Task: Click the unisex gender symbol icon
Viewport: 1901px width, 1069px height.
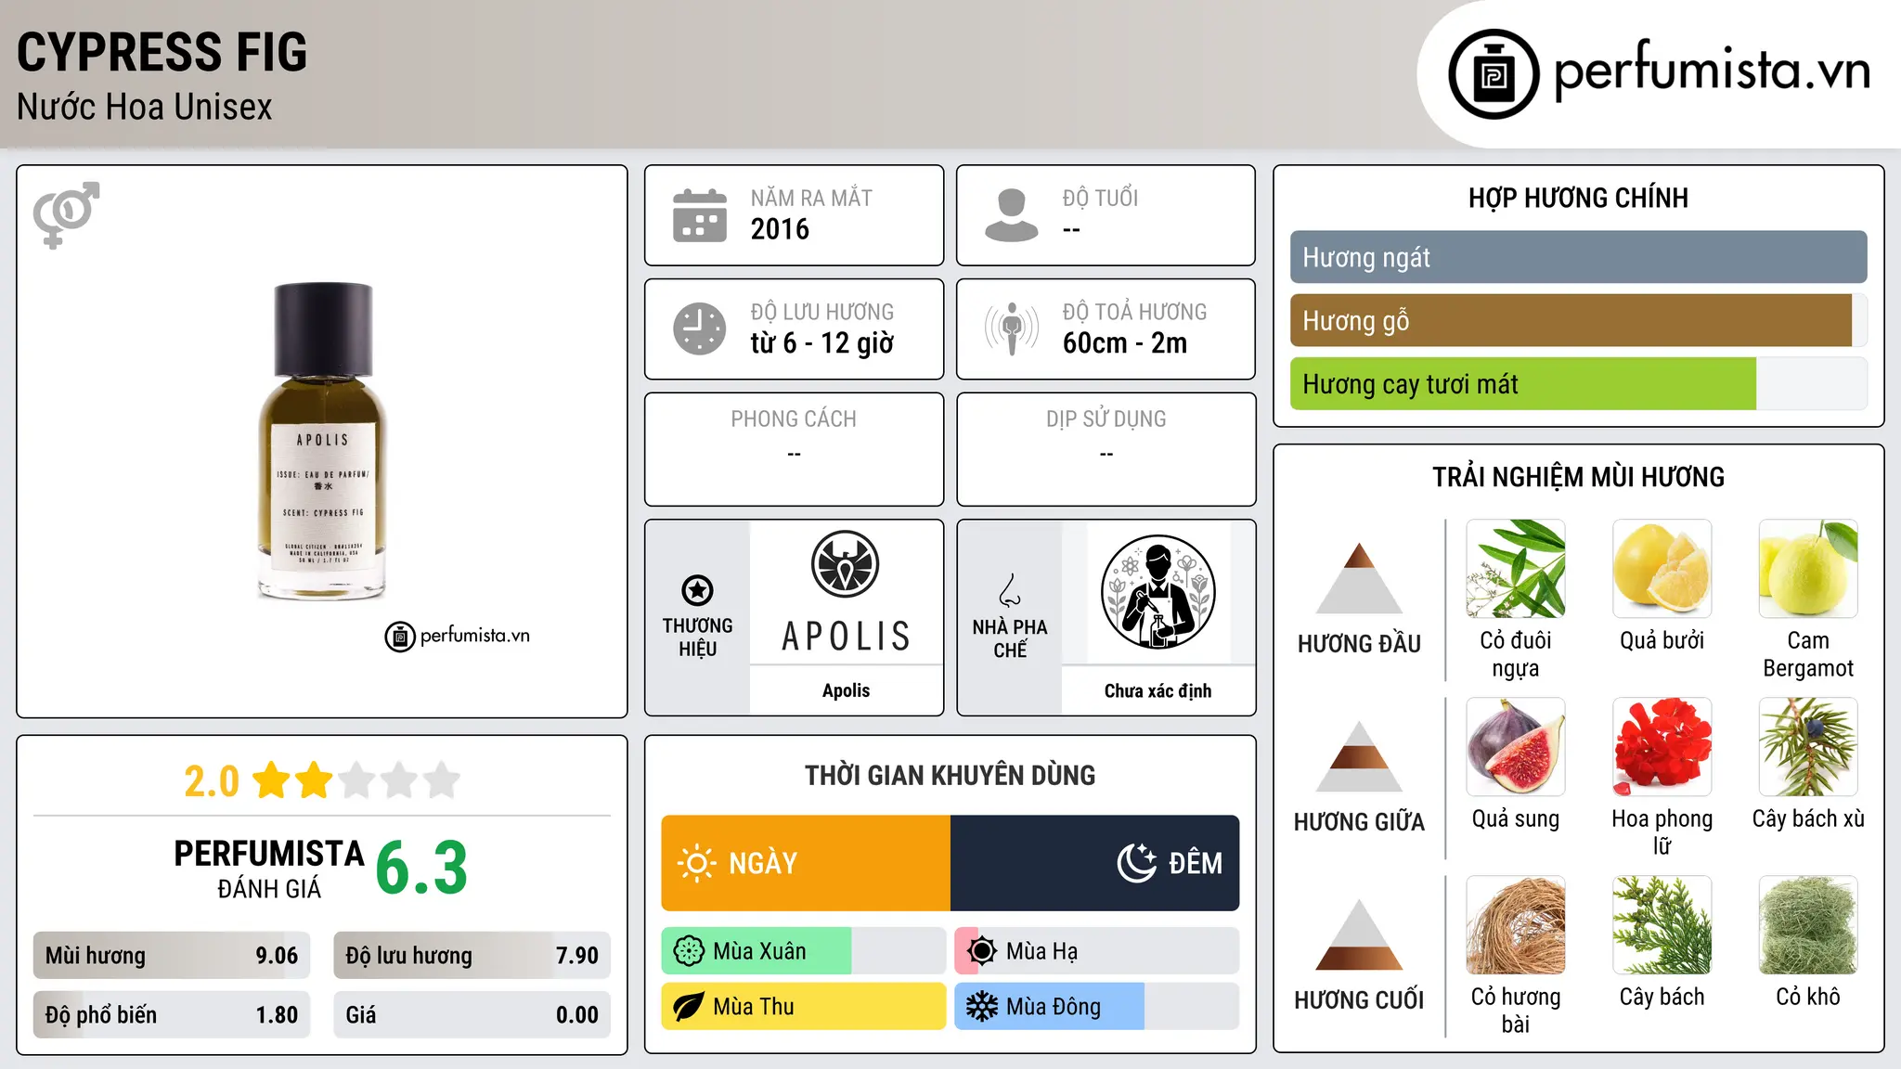Action: click(x=66, y=215)
